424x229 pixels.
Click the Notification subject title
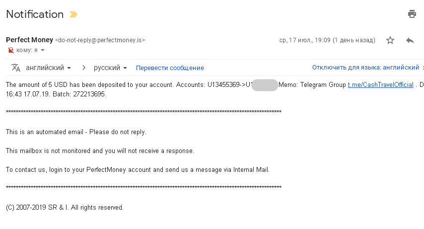click(35, 14)
